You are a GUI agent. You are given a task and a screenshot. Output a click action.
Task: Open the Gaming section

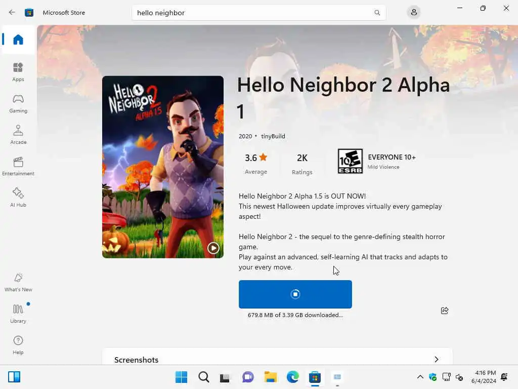(18, 103)
